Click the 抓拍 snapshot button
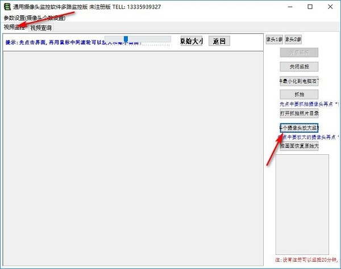Viewport: 341px width, 269px height. pos(299,94)
